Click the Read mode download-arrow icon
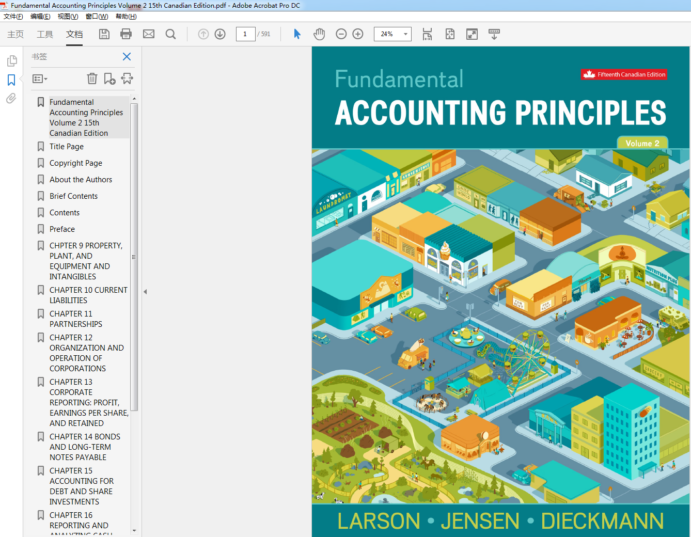This screenshot has width=691, height=537. [x=494, y=34]
